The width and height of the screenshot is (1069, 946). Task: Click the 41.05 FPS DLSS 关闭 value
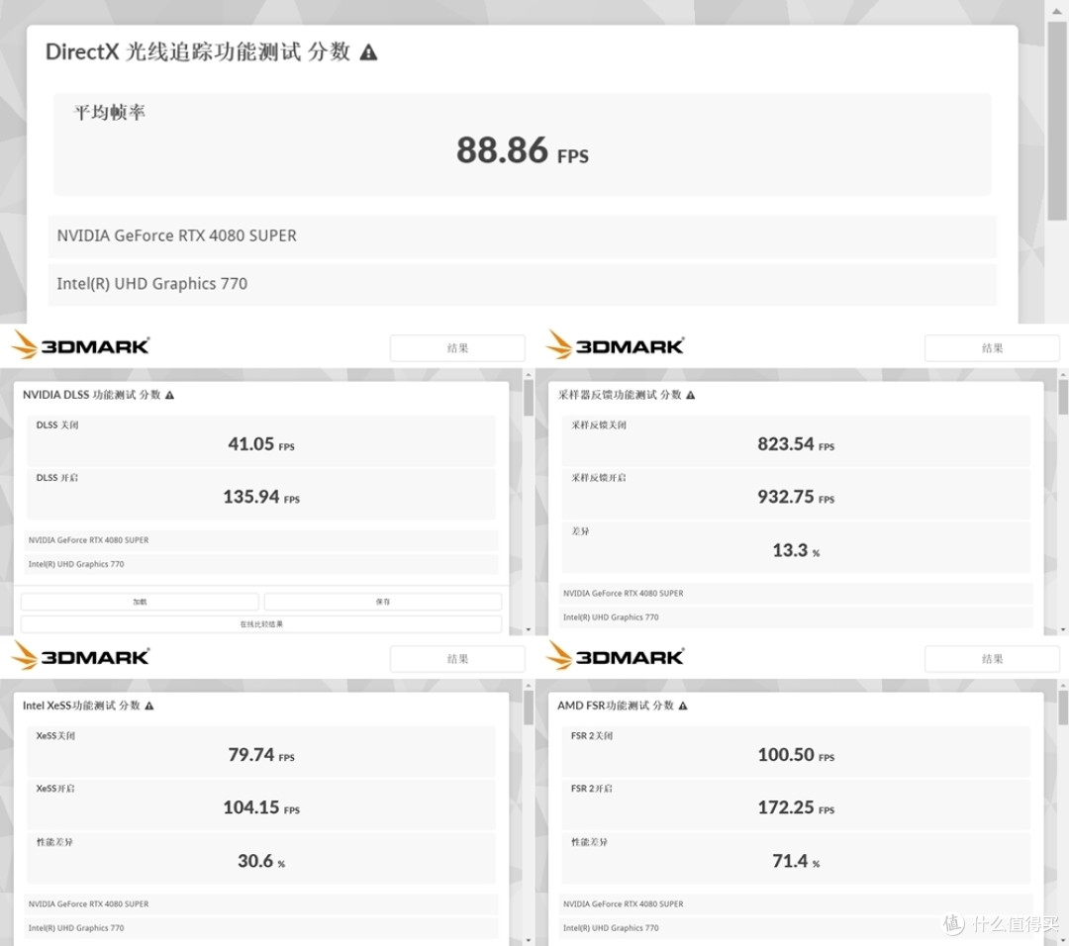(261, 444)
